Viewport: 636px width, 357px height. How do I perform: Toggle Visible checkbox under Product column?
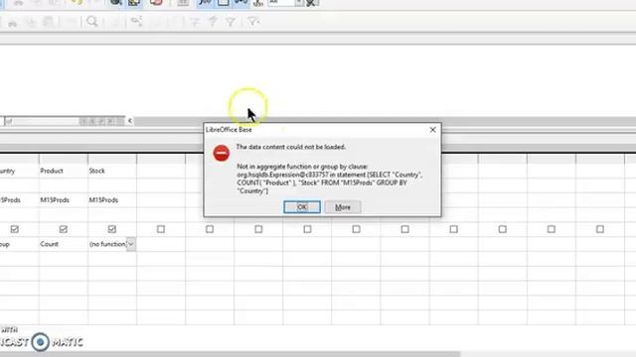(64, 229)
